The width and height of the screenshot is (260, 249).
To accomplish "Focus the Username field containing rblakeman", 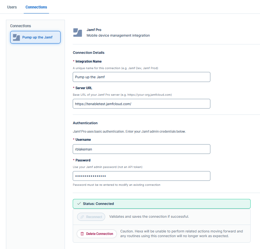I will click(x=141, y=149).
